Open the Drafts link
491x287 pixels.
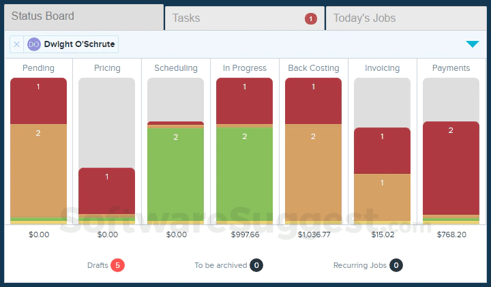(x=98, y=265)
